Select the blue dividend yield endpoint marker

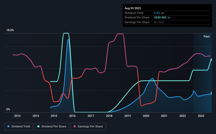coord(212,93)
